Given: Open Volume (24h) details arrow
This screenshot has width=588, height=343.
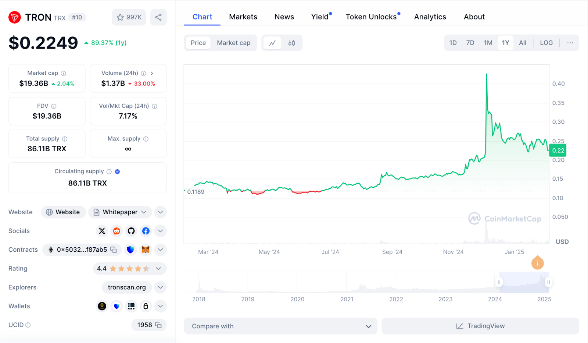Looking at the screenshot, I should [152, 73].
